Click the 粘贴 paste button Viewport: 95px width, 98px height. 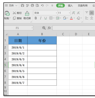tap(7, 15)
